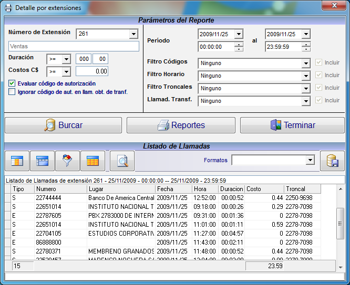Click the 00:04:57 duration cell
Screen dimensions: 350x285
coord(231,234)
